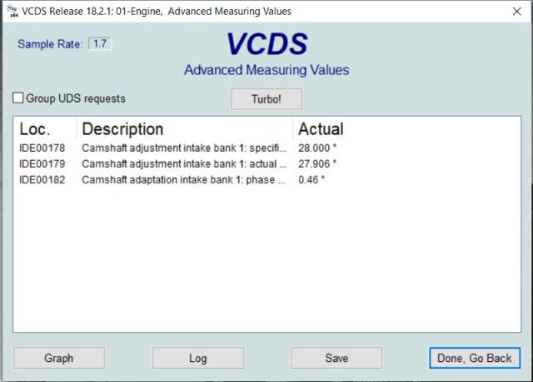Enable the Group UDS requests checkbox
The width and height of the screenshot is (533, 382).
click(17, 98)
